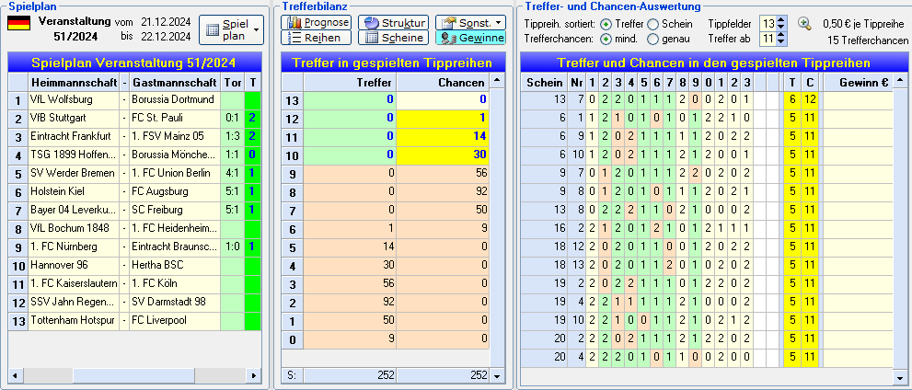Click the Treffer ab input field showing 11
Image resolution: width=912 pixels, height=390 pixels.
click(768, 39)
